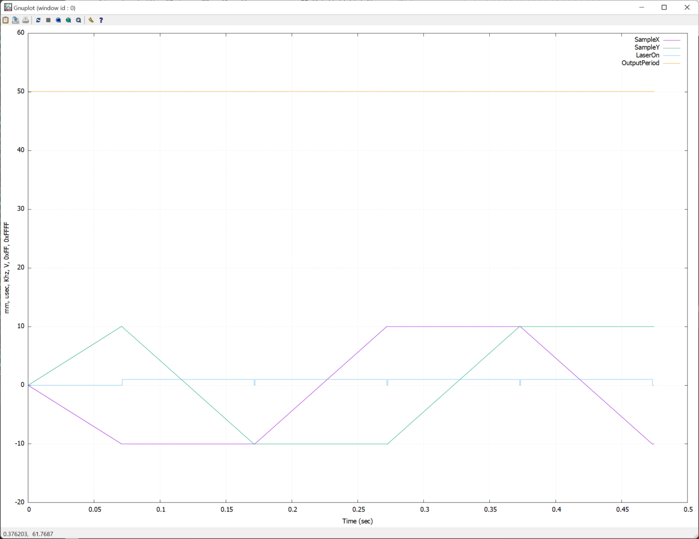Copy the plot to clipboard

pos(5,20)
